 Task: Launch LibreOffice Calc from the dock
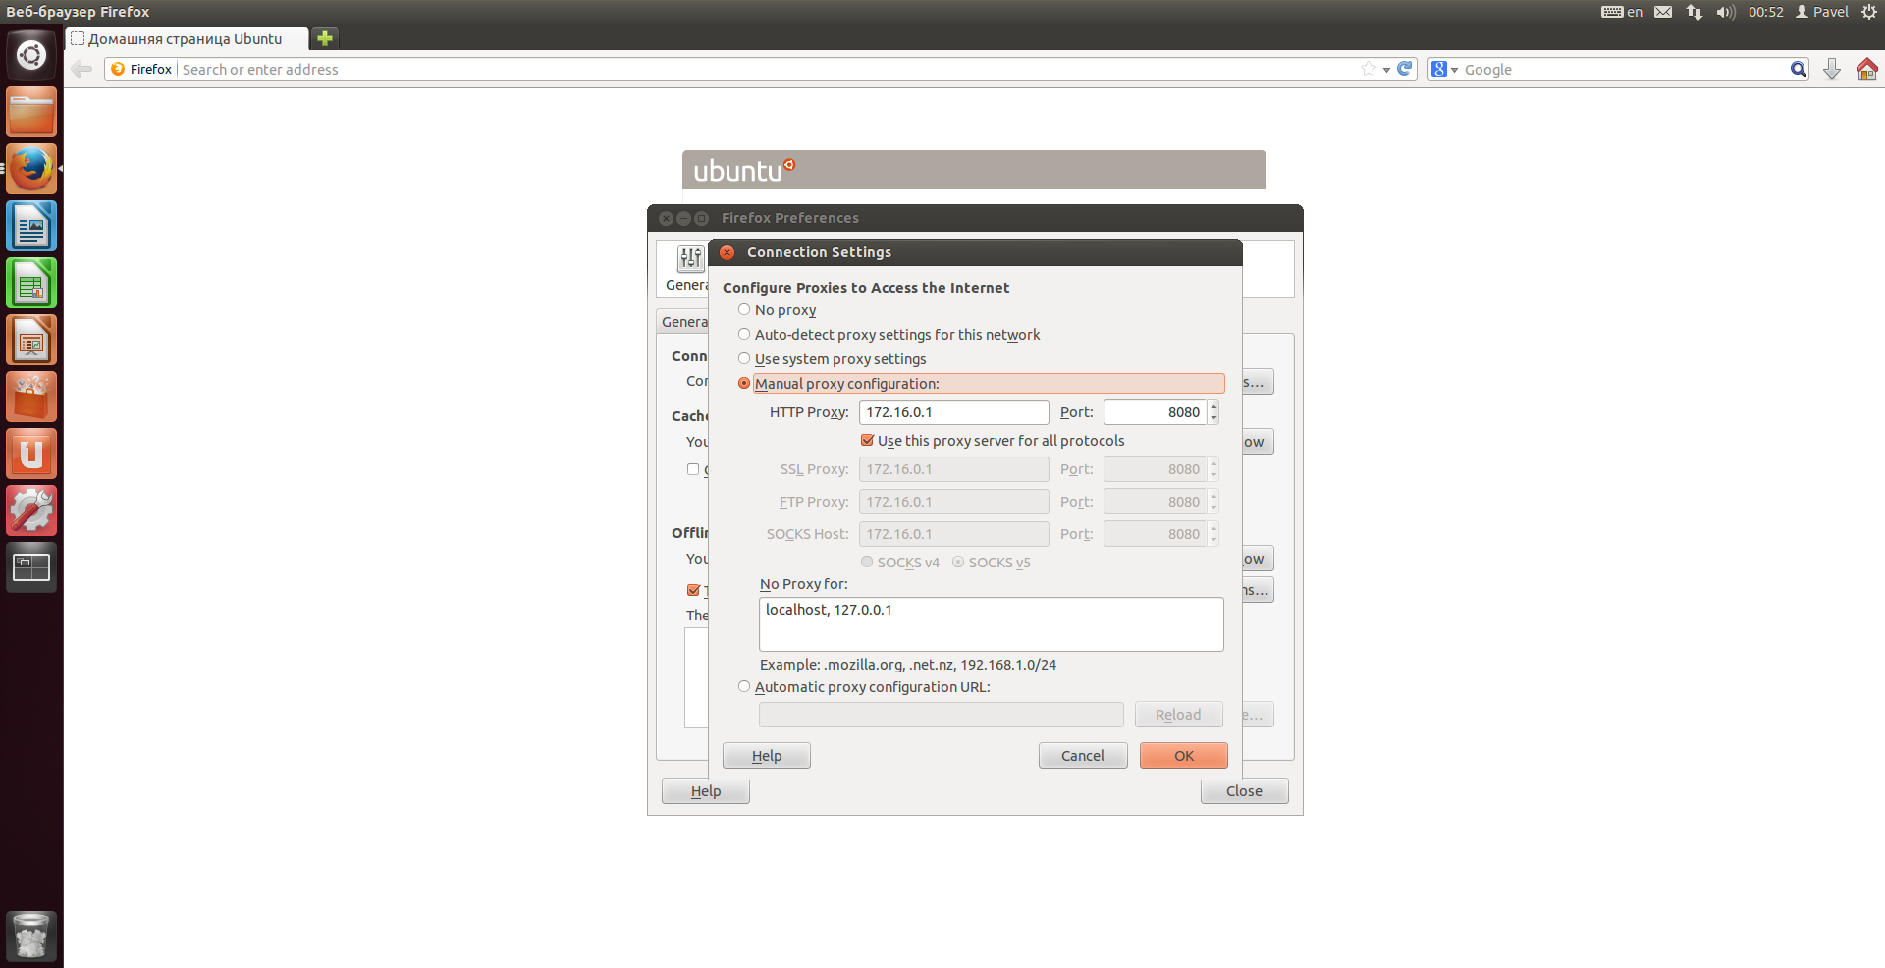[31, 283]
